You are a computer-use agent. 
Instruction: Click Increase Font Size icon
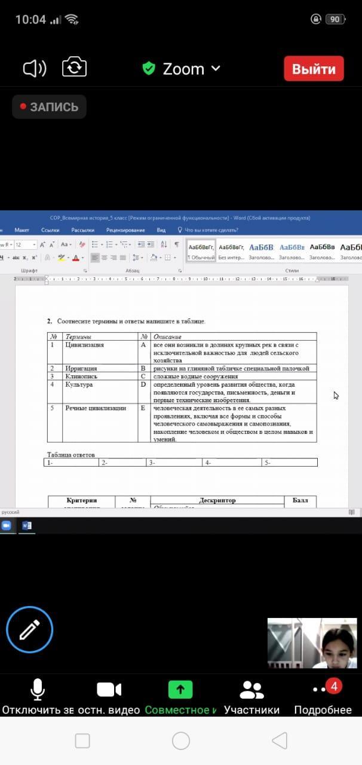click(x=42, y=244)
